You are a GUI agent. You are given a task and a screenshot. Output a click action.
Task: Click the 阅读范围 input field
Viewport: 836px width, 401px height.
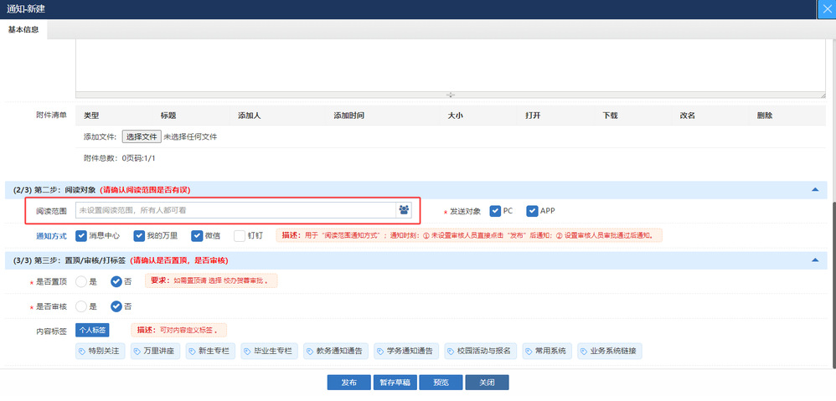(x=235, y=210)
